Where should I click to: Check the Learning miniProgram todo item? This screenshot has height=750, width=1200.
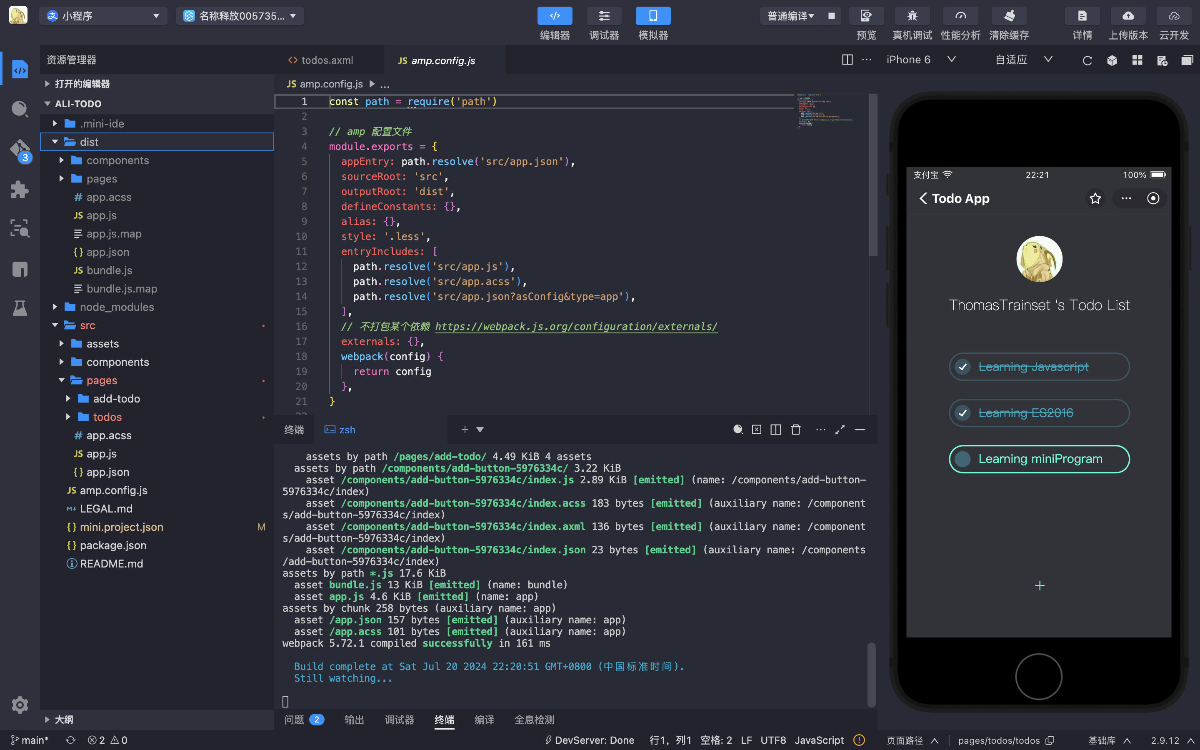tap(962, 459)
